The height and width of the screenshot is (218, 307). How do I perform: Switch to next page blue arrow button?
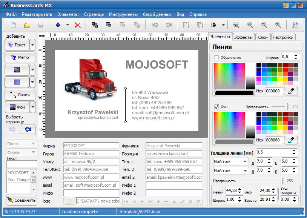(28, 129)
